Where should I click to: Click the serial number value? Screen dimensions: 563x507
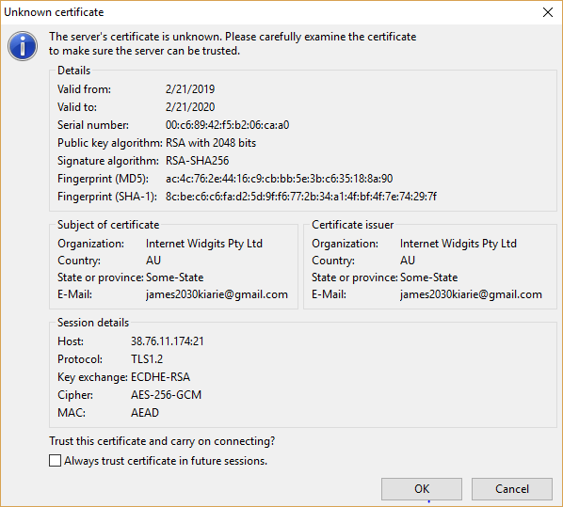click(x=227, y=125)
